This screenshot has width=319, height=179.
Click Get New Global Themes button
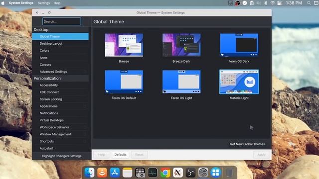click(x=248, y=144)
